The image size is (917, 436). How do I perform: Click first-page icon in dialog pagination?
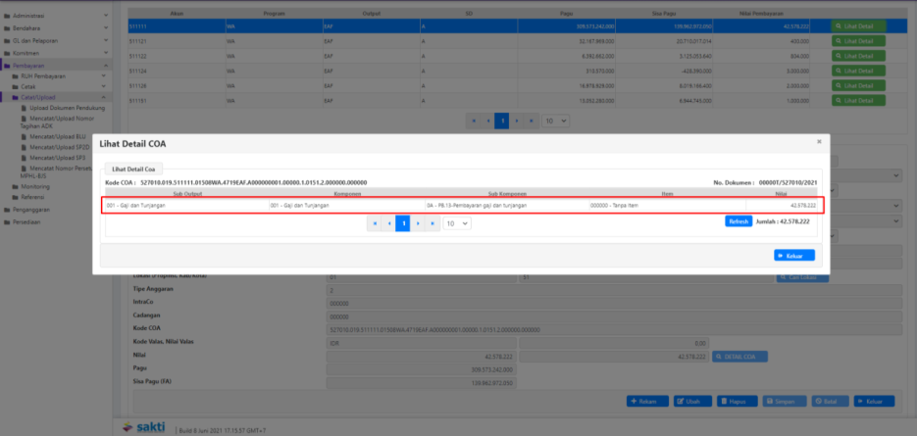375,223
